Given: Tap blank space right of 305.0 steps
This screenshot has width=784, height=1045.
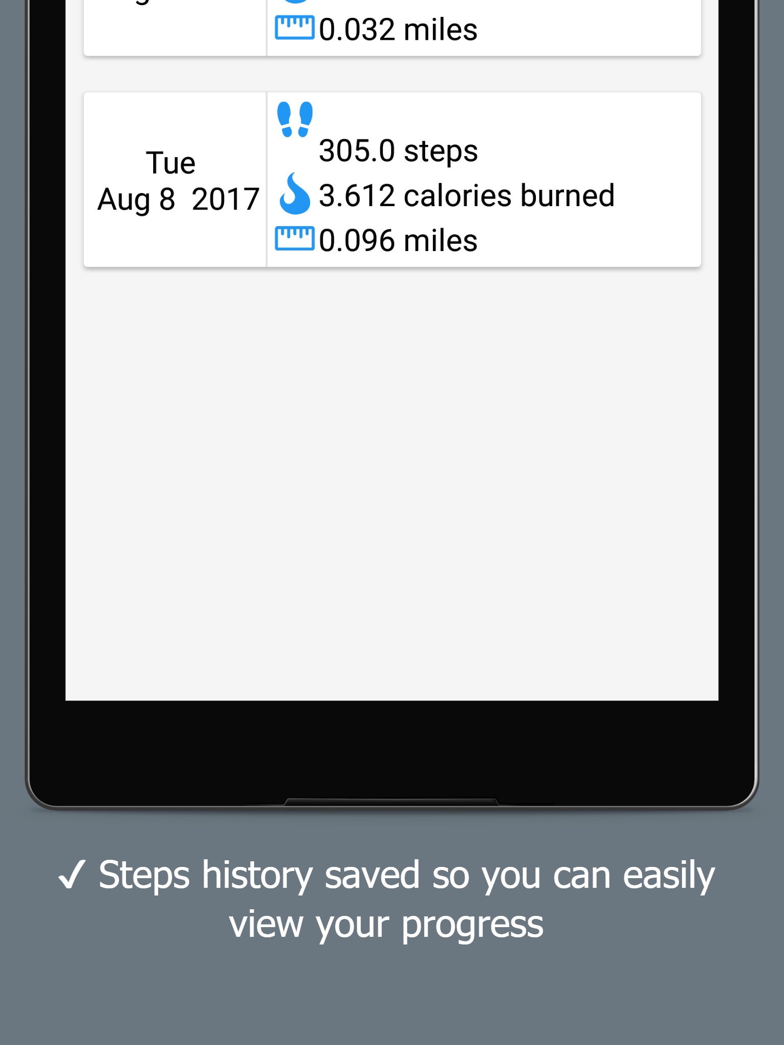Looking at the screenshot, I should 587,151.
